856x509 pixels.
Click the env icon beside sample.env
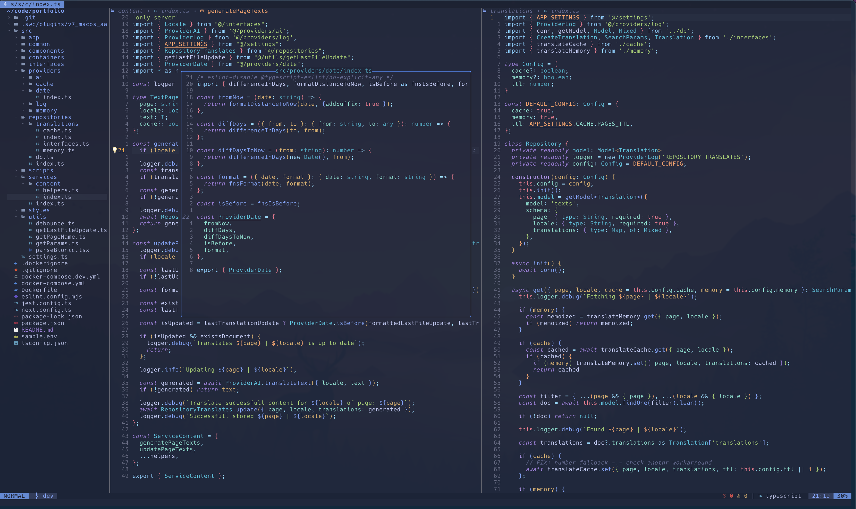16,337
